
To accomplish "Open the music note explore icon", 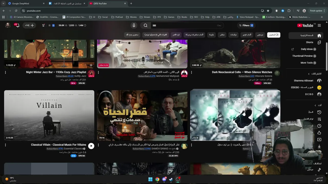I will click(319, 169).
